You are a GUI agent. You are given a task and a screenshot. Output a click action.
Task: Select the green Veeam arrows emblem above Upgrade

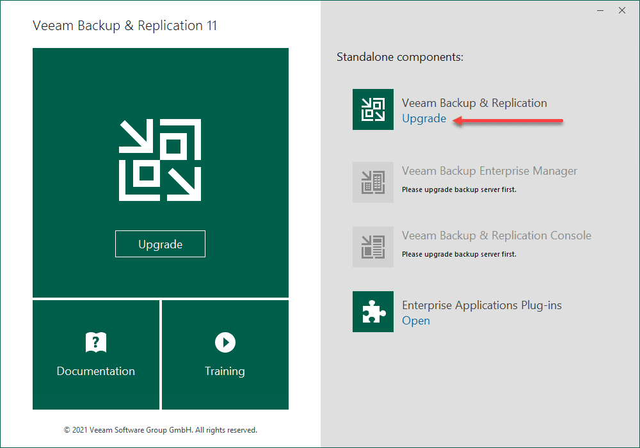pos(160,159)
